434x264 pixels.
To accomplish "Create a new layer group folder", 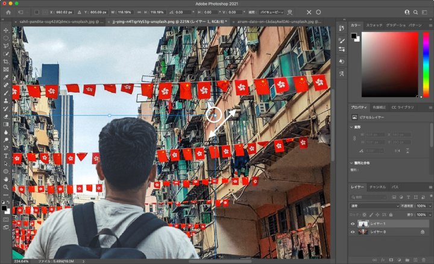I will click(x=407, y=260).
